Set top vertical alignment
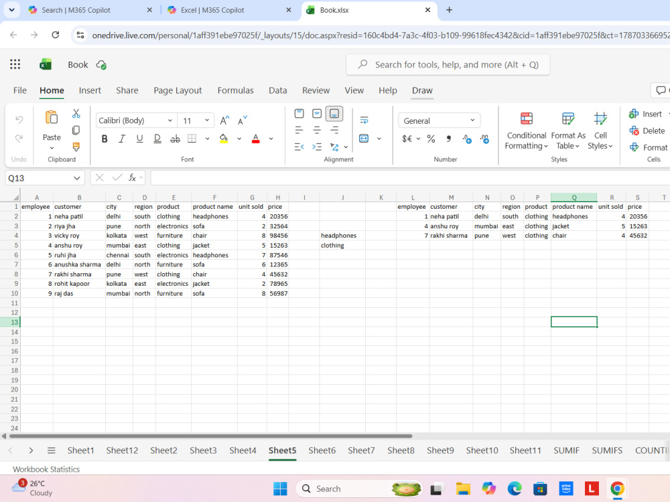 [x=299, y=114]
